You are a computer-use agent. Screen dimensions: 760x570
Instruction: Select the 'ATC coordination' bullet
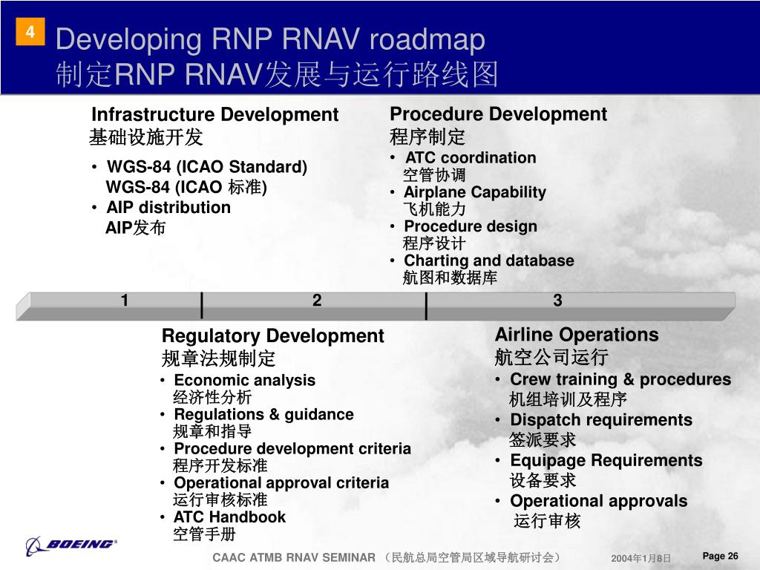[471, 157]
